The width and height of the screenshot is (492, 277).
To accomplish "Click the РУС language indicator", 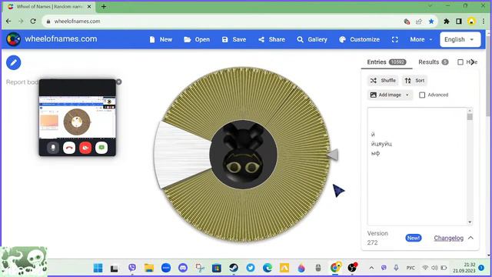I will tap(411, 268).
